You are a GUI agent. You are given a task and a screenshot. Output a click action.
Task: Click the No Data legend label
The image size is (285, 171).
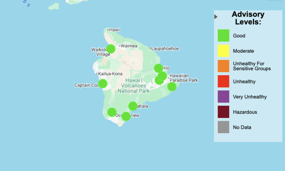(242, 127)
